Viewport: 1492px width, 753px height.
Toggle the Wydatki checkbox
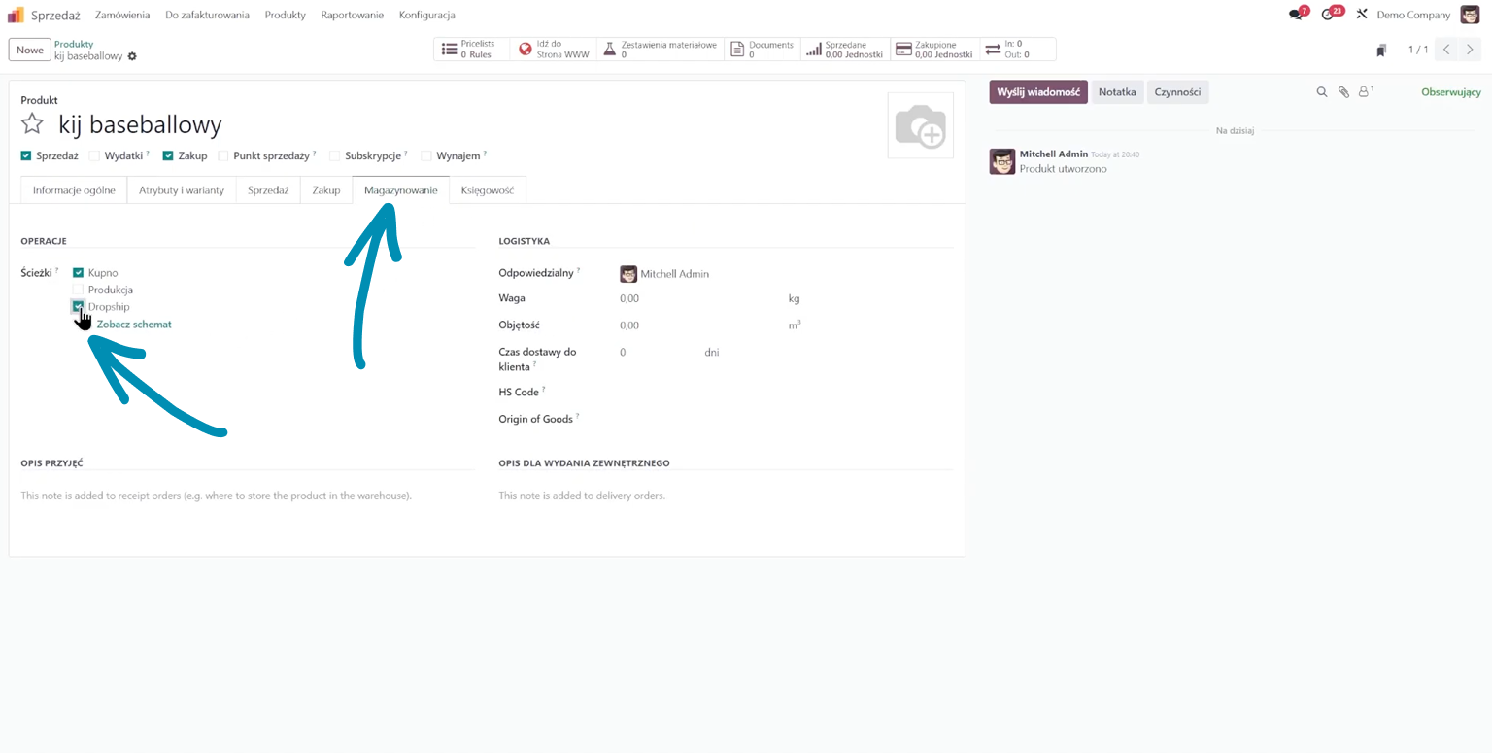click(94, 155)
